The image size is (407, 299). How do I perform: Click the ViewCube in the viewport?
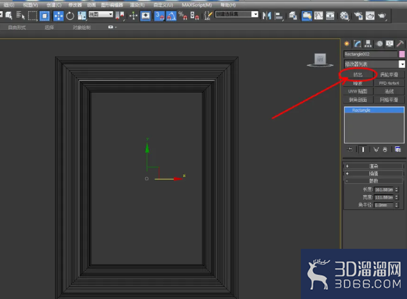pos(321,60)
